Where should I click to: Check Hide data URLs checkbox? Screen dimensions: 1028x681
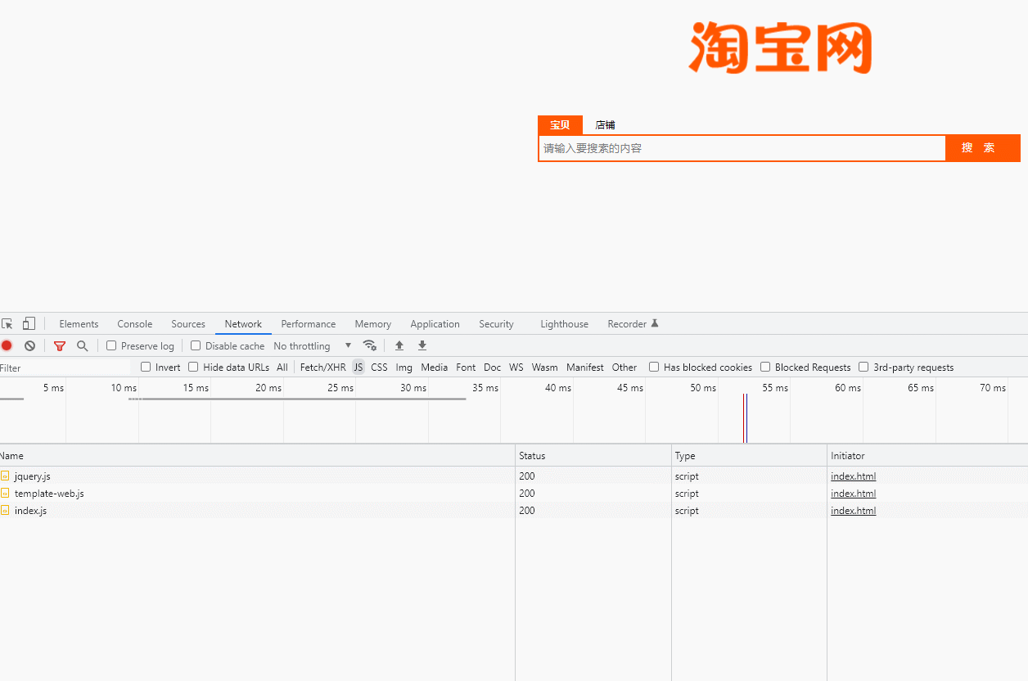click(x=193, y=367)
